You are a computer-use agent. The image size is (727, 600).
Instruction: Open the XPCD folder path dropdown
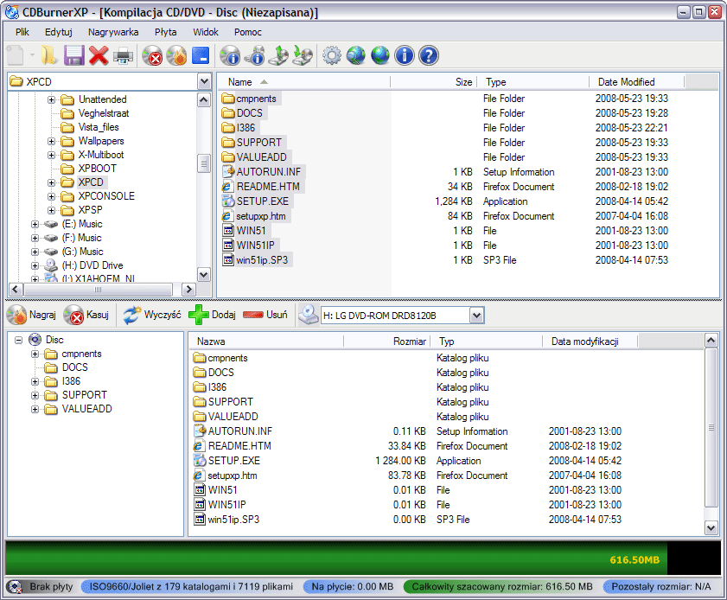coord(204,81)
